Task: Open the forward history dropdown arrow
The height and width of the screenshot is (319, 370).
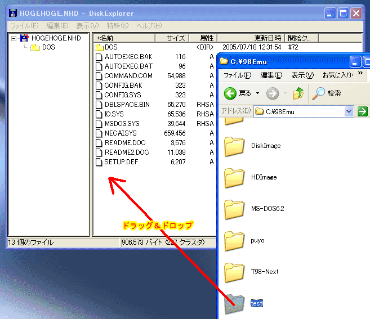Action: (285, 93)
